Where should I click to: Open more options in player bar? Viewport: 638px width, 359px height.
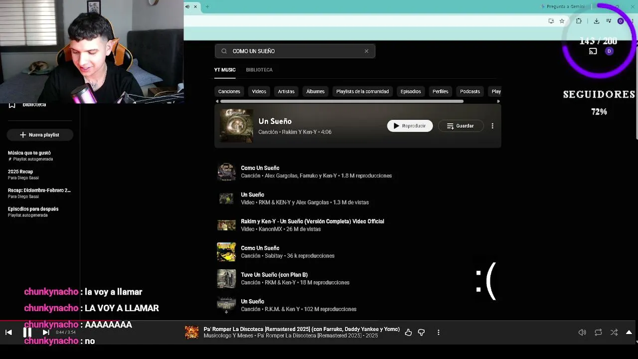(x=439, y=332)
